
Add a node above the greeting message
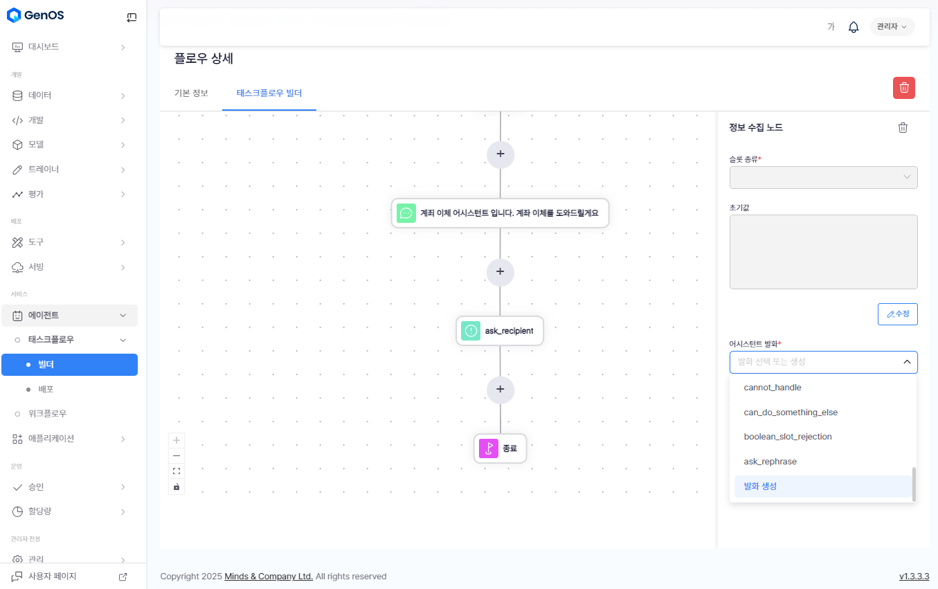pos(500,154)
